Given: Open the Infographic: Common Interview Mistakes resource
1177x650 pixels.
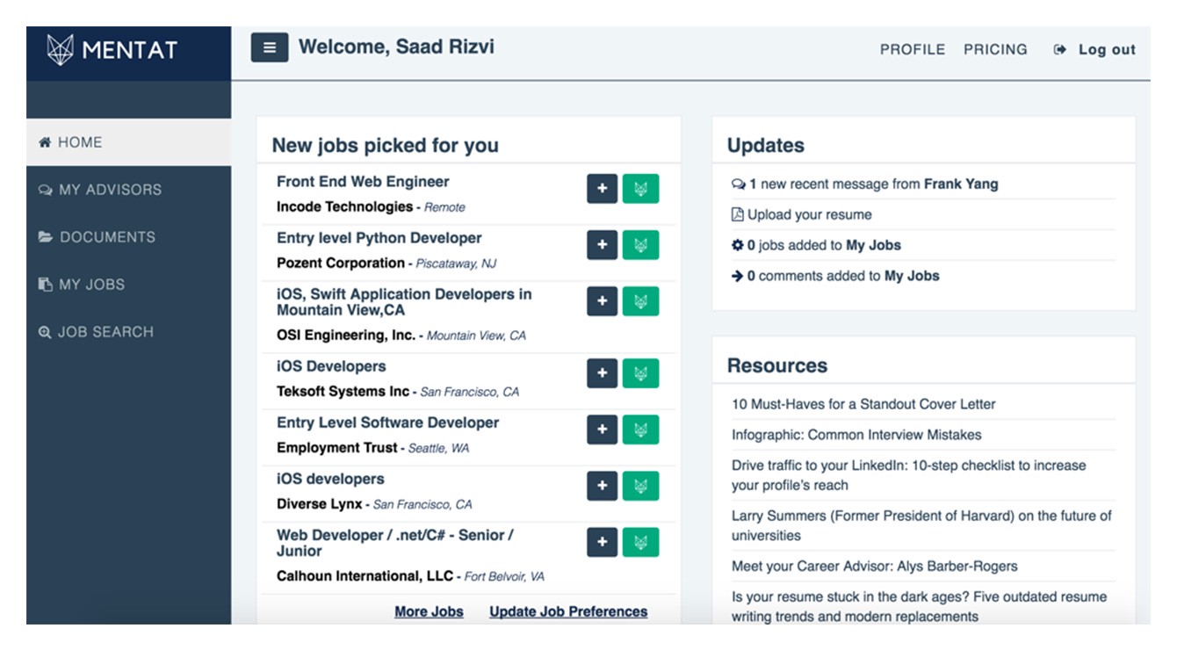Looking at the screenshot, I should coord(856,435).
